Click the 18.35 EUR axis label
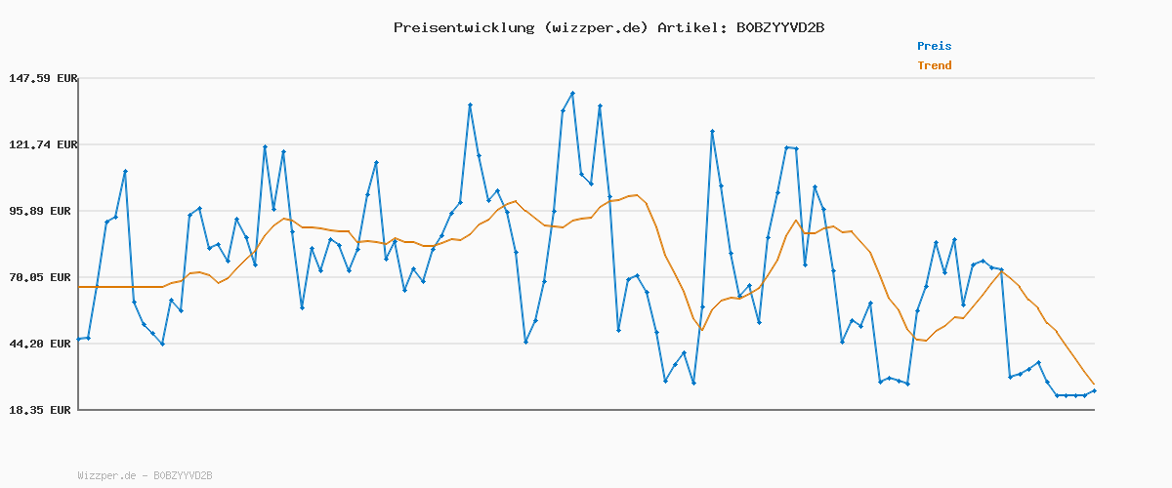The image size is (1172, 488). point(41,410)
